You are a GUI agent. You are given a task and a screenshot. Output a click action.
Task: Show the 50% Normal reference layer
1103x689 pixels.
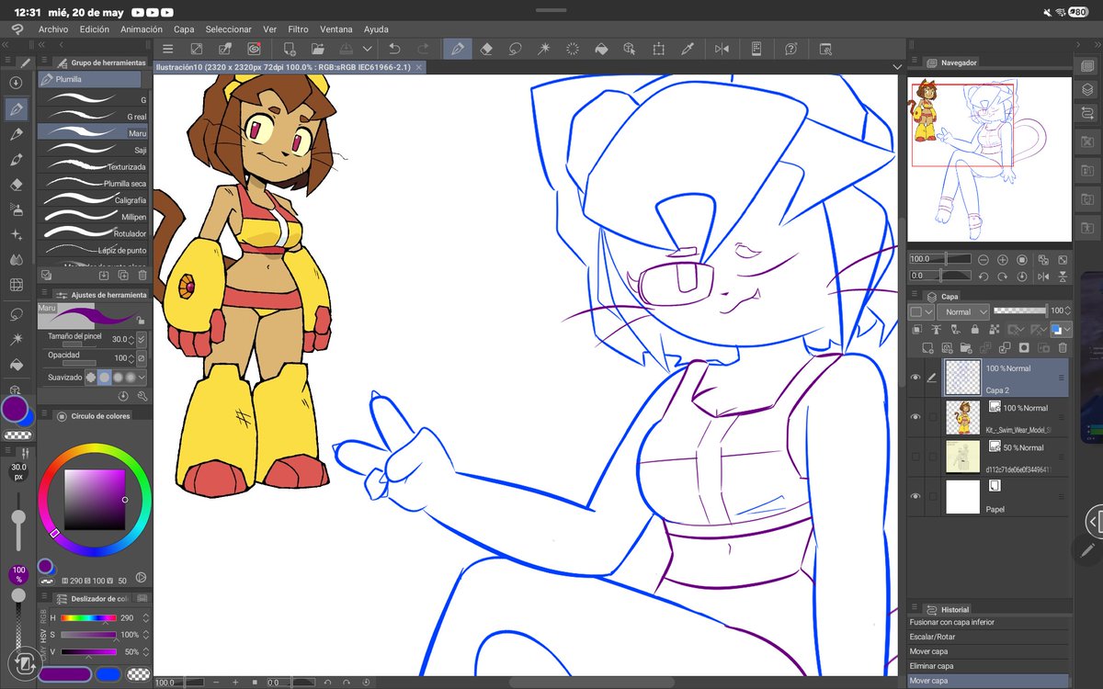pyautogui.click(x=915, y=457)
